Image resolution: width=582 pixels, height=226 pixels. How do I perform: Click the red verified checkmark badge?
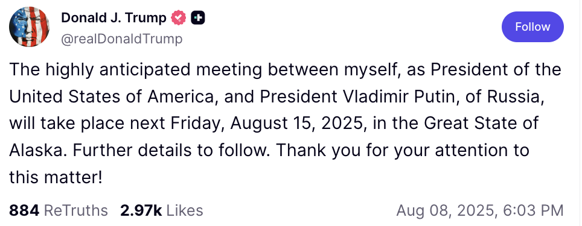pos(179,18)
